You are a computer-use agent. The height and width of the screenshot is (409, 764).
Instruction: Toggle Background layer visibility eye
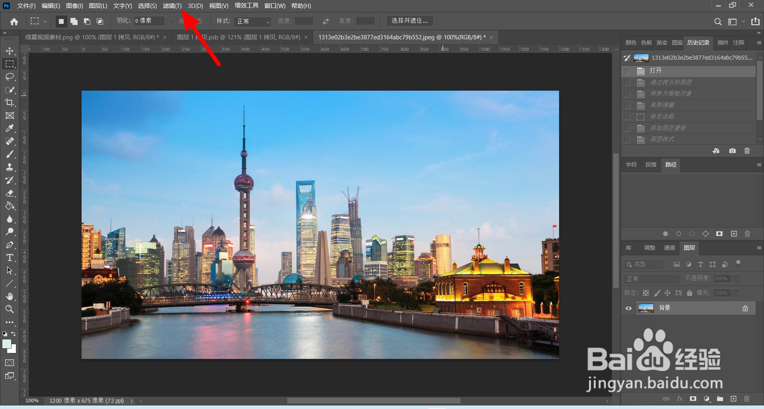(x=629, y=308)
